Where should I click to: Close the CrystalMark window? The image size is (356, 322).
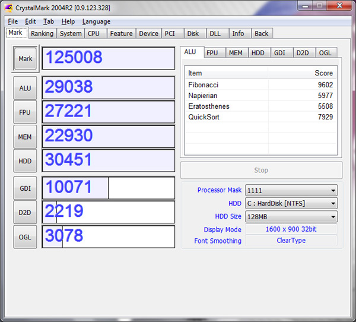click(x=339, y=5)
